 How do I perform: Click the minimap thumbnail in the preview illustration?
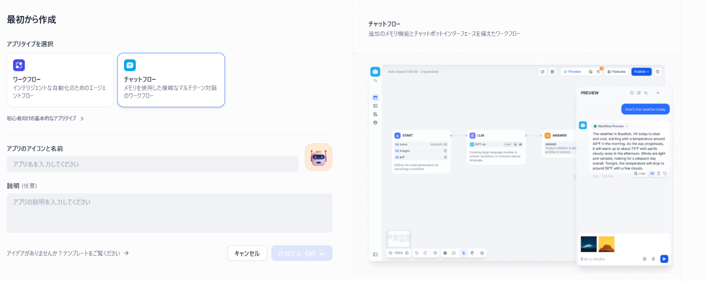[x=398, y=238]
